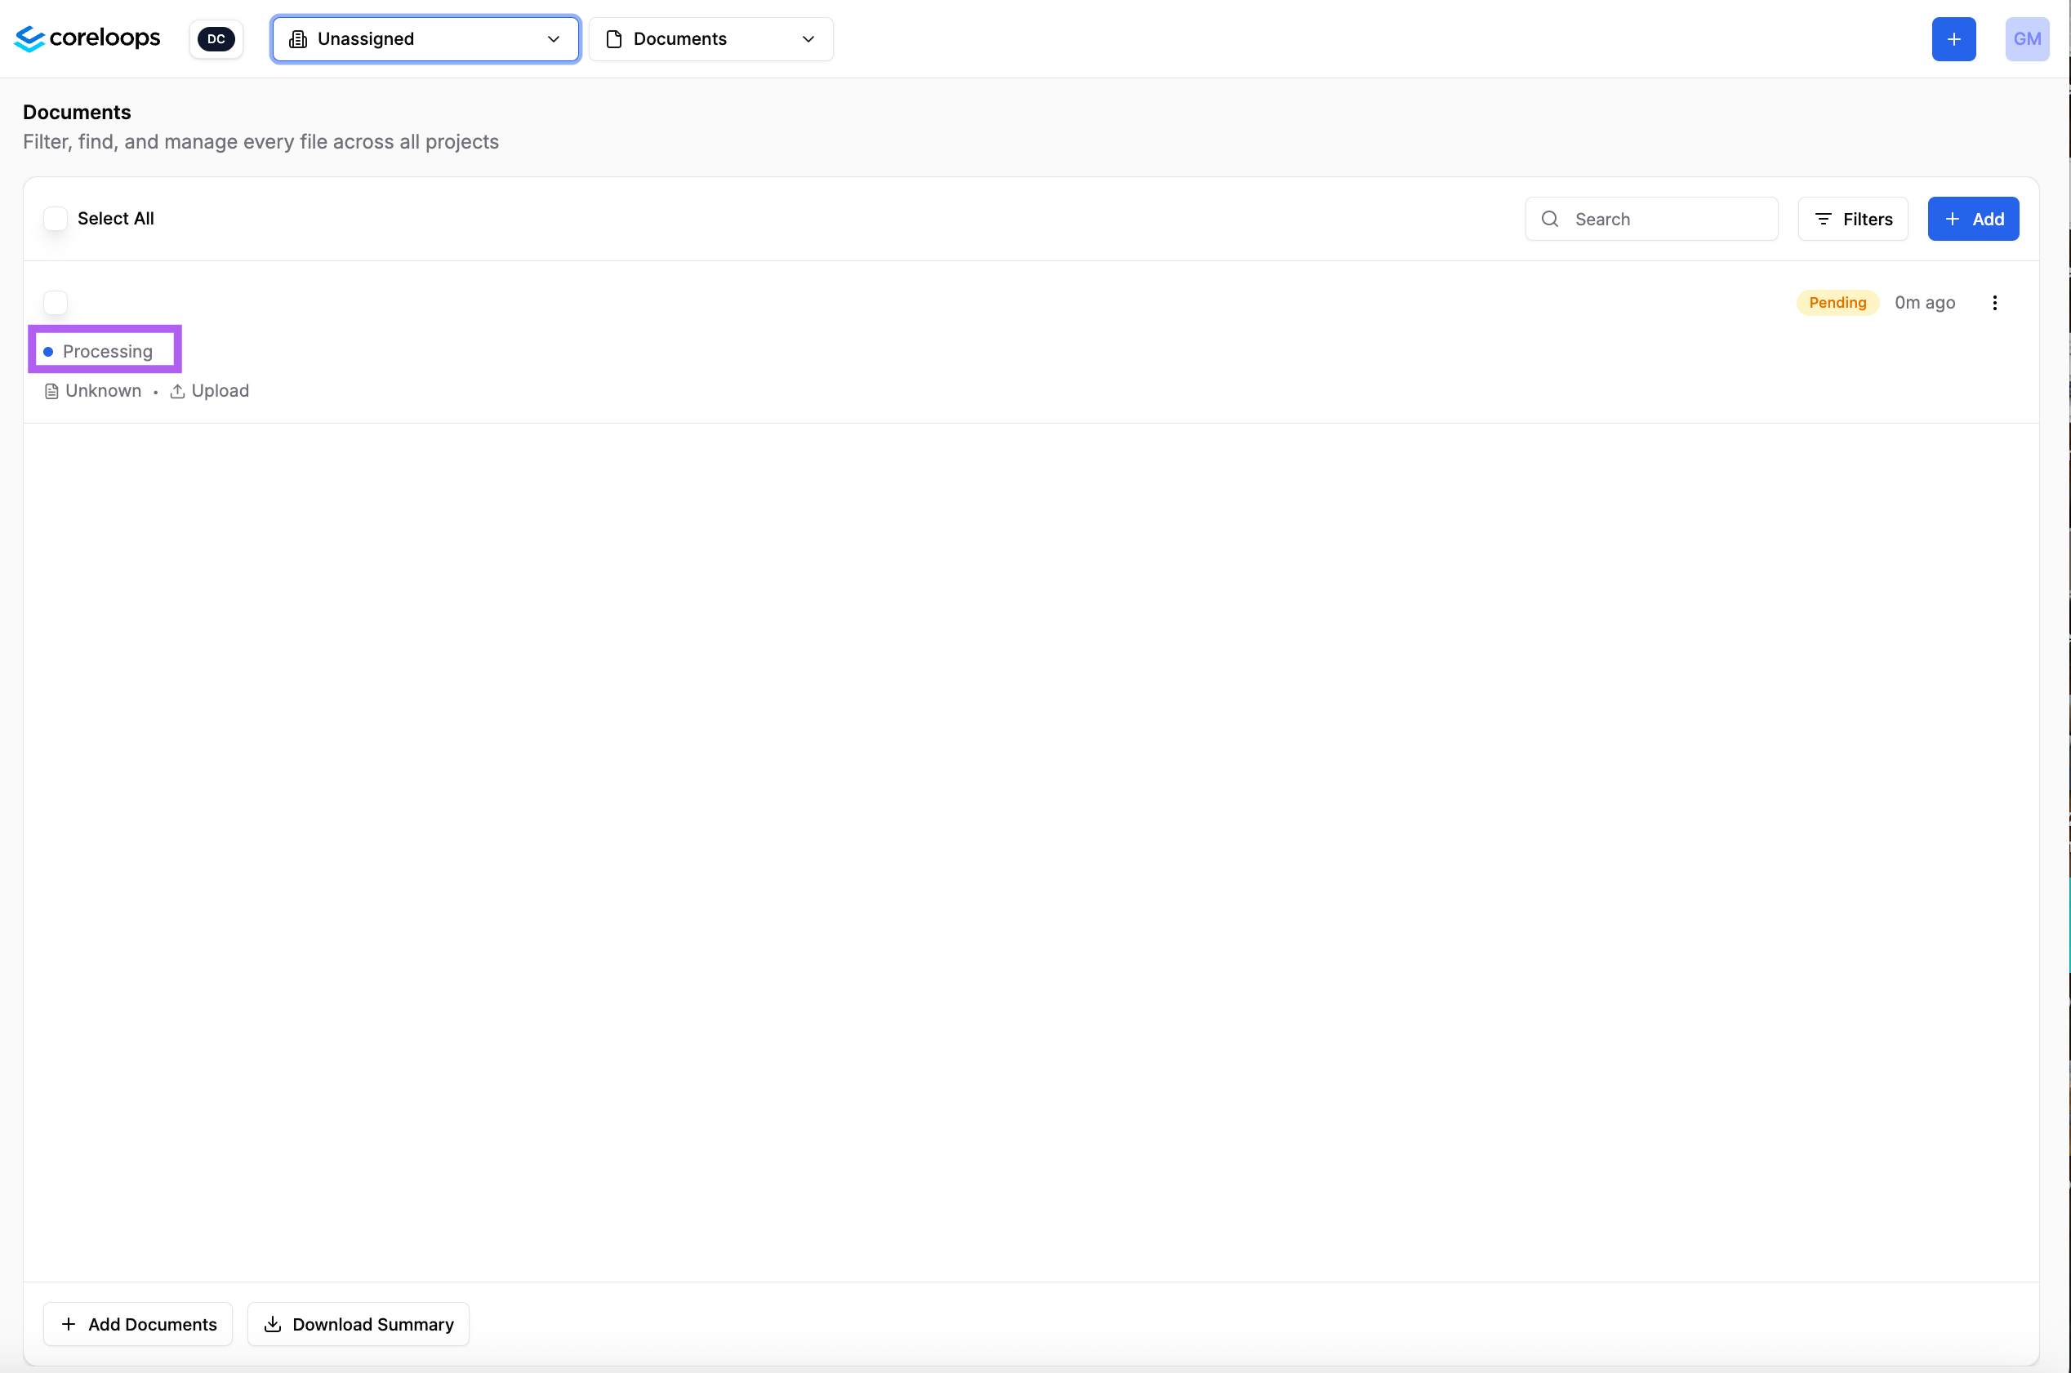
Task: Click the building icon in the Unassigned selector
Action: point(298,38)
